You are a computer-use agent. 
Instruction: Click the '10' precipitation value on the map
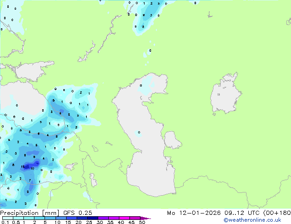(32, 168)
